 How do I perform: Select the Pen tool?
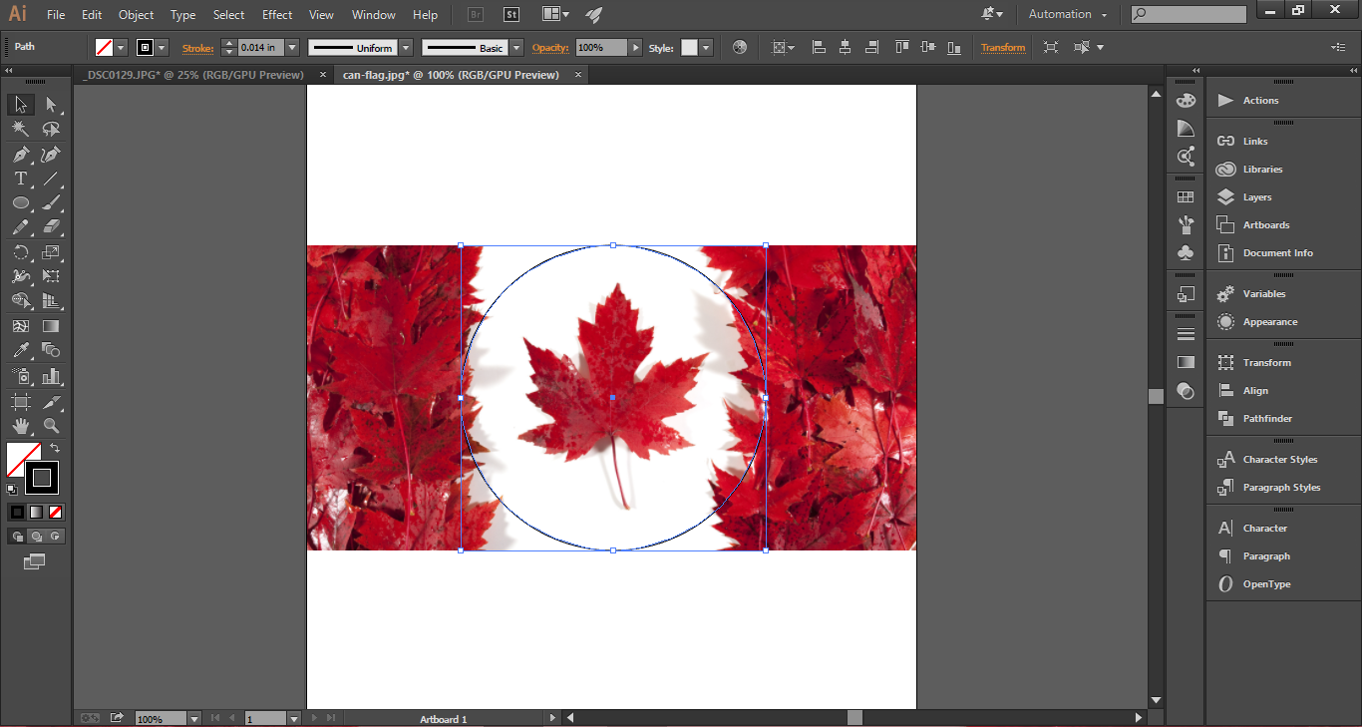pyautogui.click(x=21, y=154)
